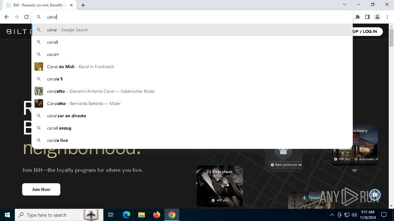
Task: Click the address bar containing canal
Action: coord(192,17)
